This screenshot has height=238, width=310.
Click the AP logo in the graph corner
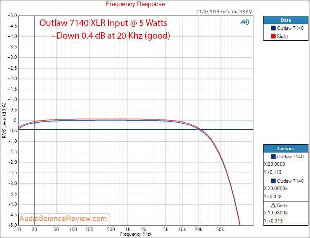[x=245, y=22]
